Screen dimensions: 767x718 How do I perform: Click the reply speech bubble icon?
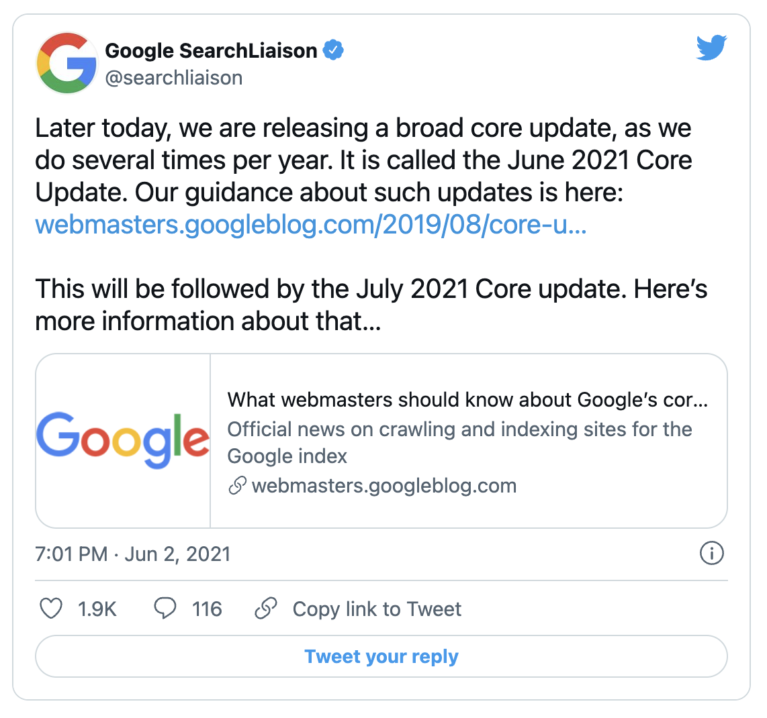tap(165, 609)
